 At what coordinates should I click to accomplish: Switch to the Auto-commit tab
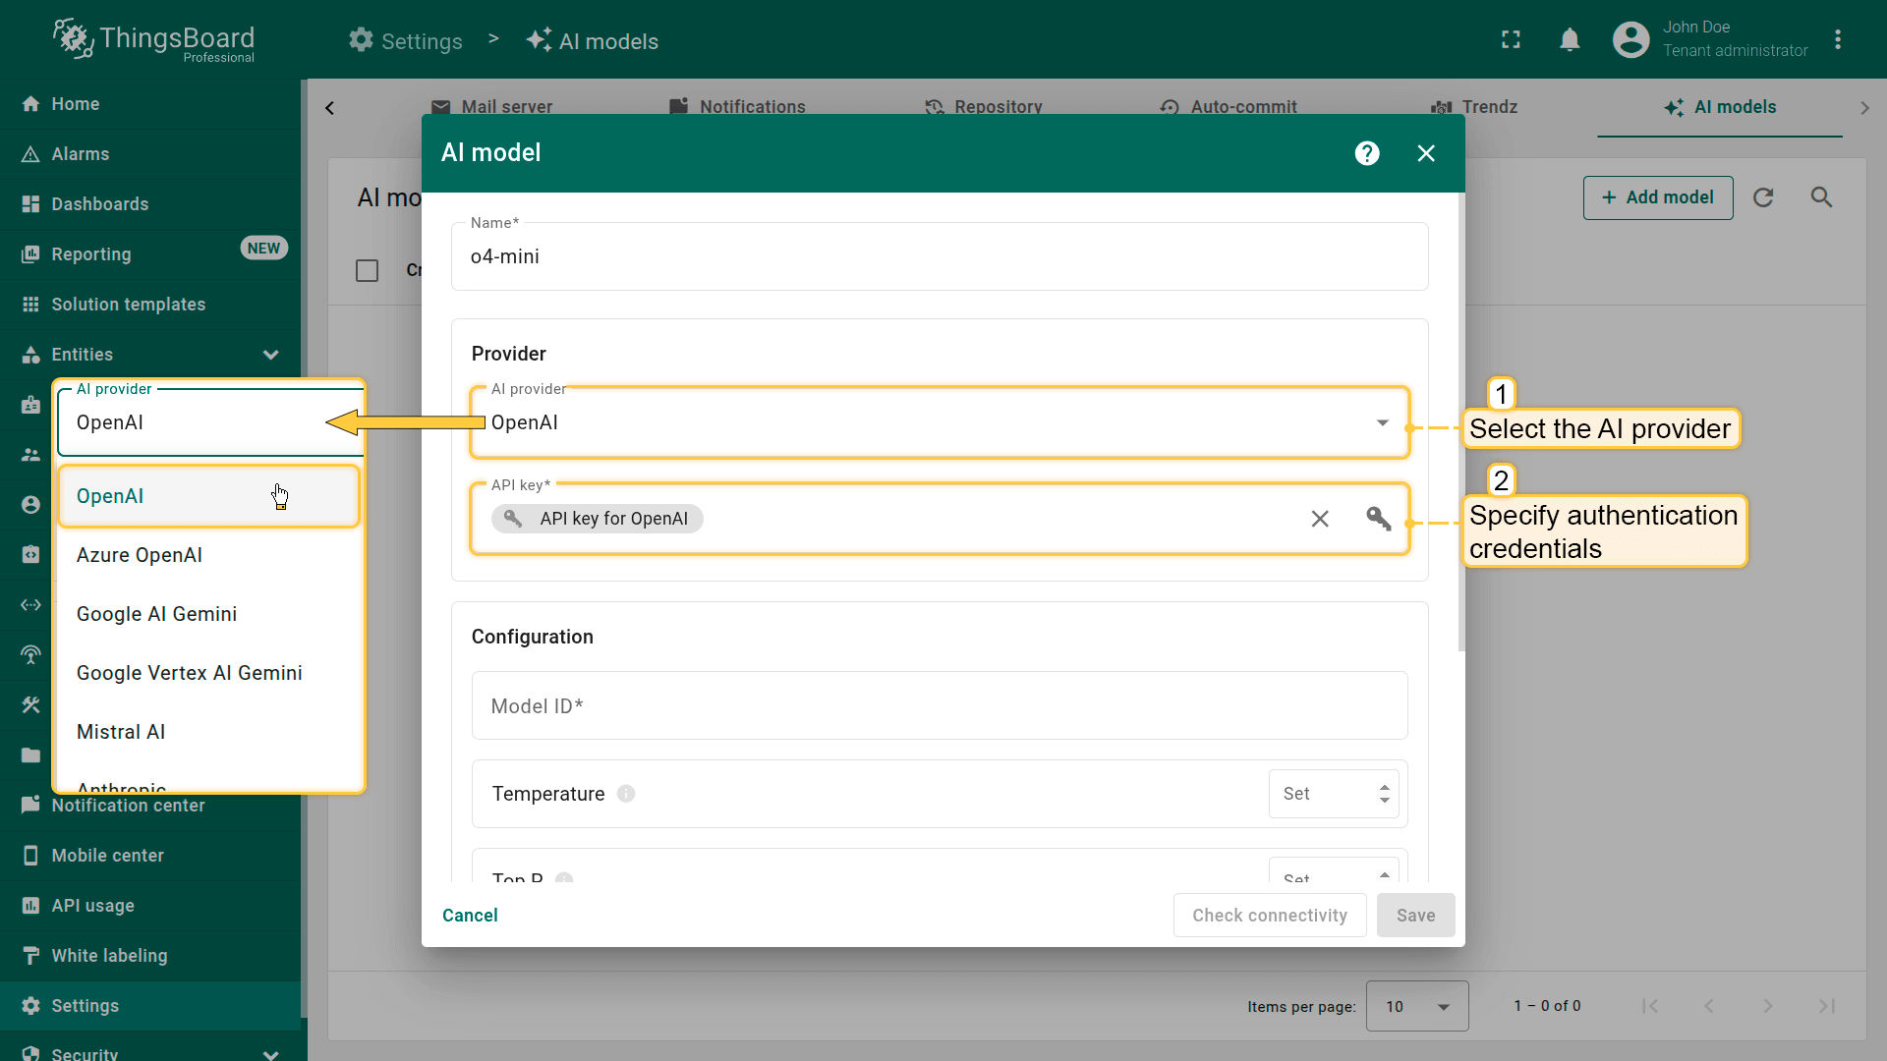1229,106
